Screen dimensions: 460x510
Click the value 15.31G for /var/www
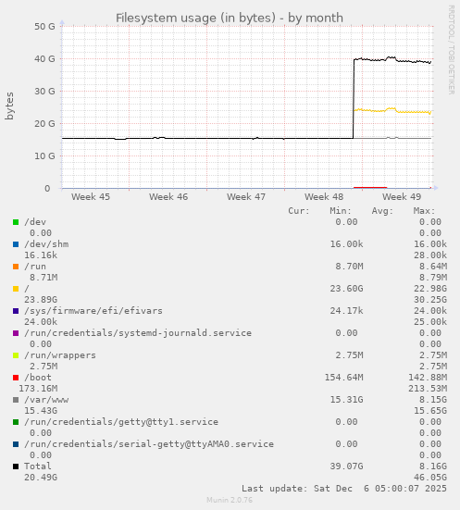coord(346,400)
